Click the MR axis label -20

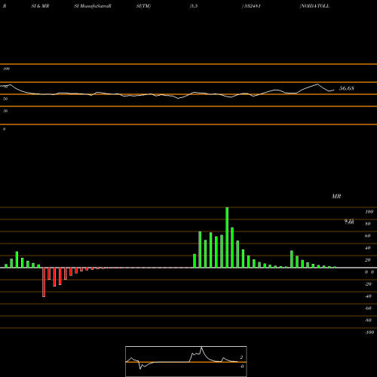(x=368, y=284)
